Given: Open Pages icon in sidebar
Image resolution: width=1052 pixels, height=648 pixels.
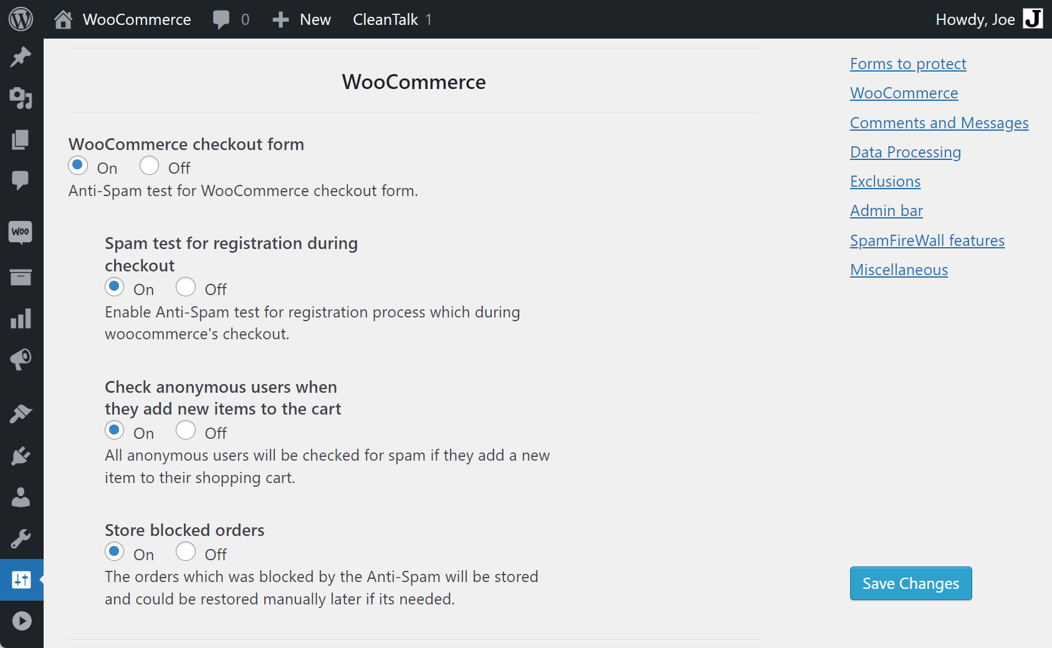Looking at the screenshot, I should click(21, 139).
